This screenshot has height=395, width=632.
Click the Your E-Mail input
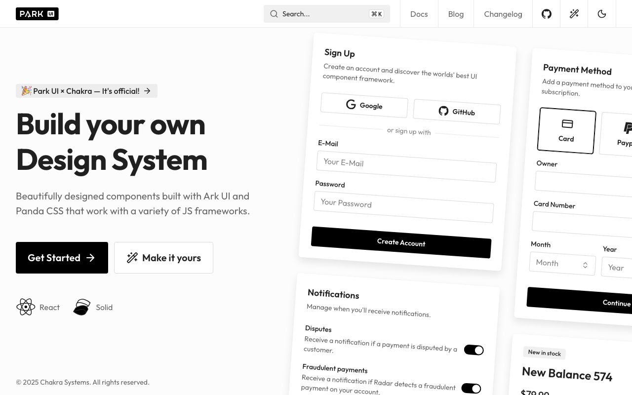click(x=406, y=166)
